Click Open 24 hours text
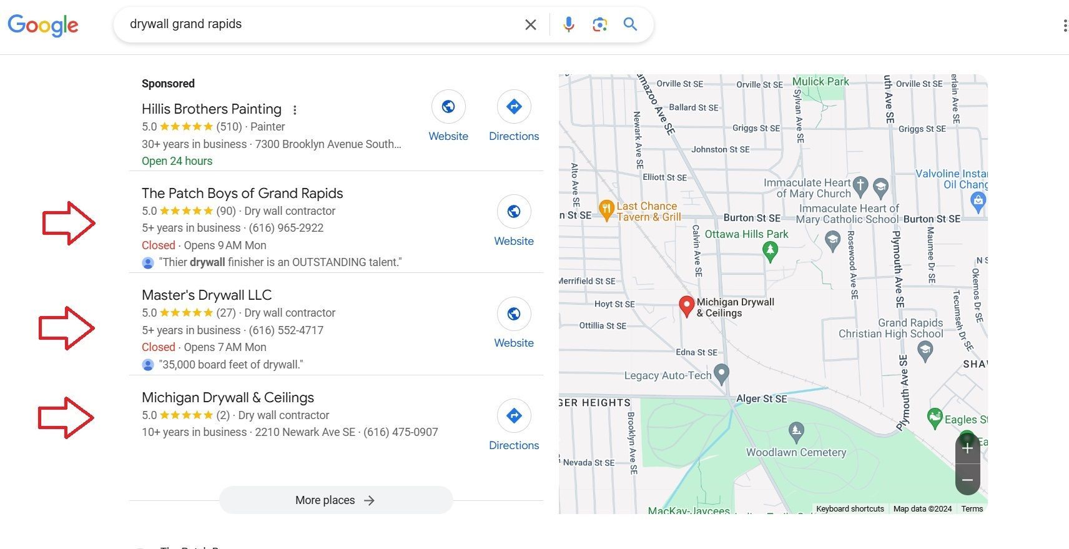 [x=177, y=161]
